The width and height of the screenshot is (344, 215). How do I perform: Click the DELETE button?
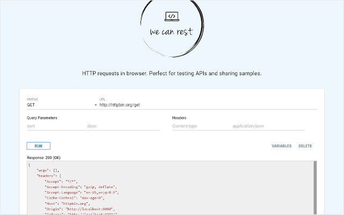click(x=305, y=146)
